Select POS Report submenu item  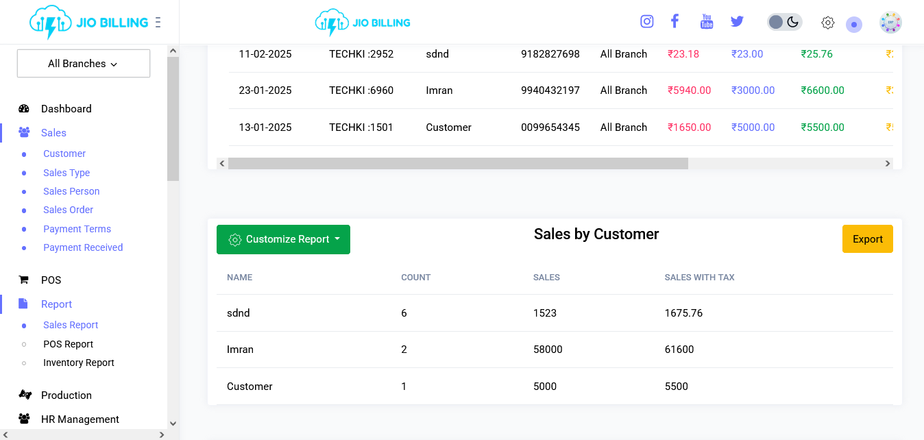(68, 344)
